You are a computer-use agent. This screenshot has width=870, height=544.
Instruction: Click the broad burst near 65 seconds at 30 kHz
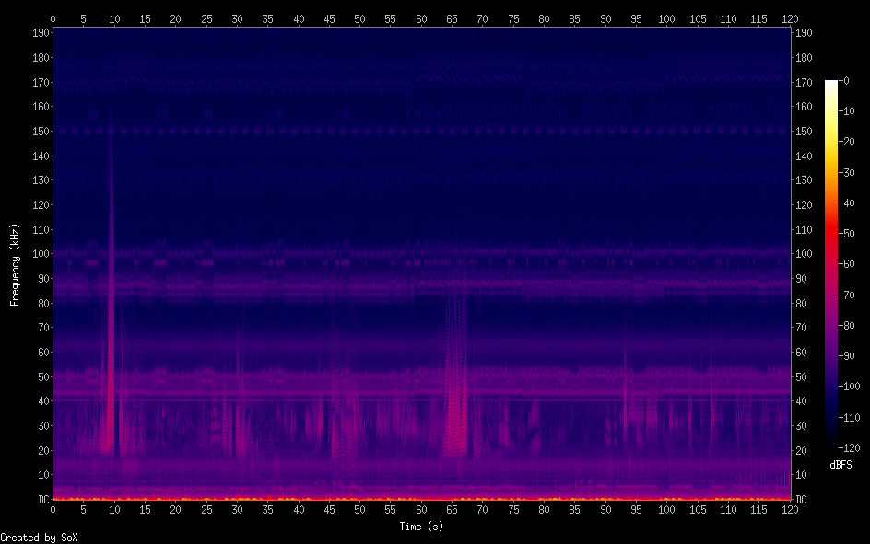pyautogui.click(x=453, y=425)
